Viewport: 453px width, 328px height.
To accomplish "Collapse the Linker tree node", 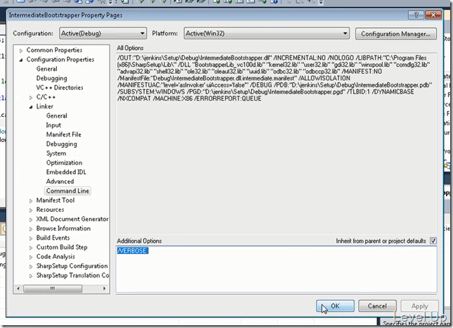I will pos(31,107).
